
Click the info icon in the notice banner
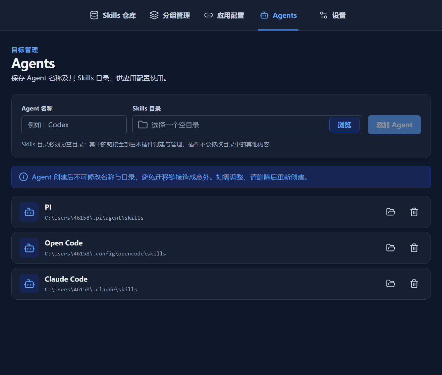(23, 177)
